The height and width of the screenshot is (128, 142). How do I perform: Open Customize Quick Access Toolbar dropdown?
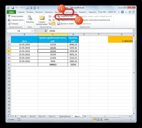(38, 8)
